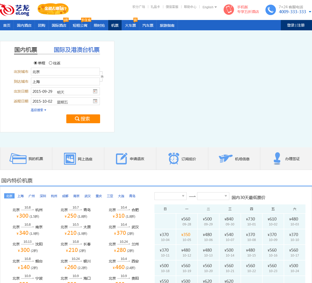The width and height of the screenshot is (312, 283).
Task: Open 微信客服 link
Action: [172, 7]
